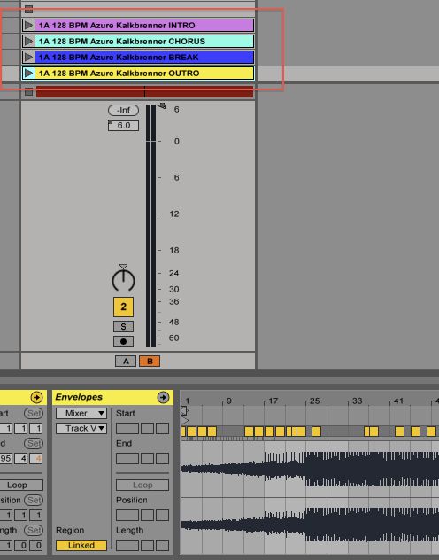The width and height of the screenshot is (439, 560).
Task: Solo the track with the S button
Action: [123, 326]
